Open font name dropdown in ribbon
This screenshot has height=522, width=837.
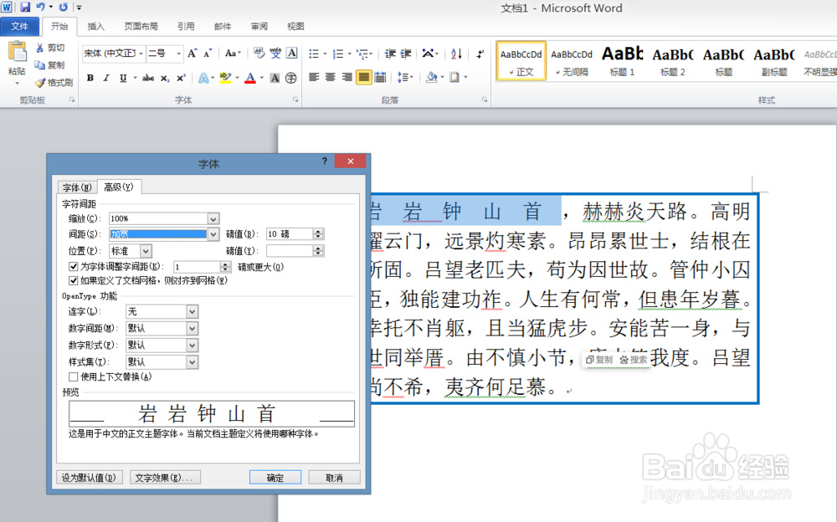point(141,54)
